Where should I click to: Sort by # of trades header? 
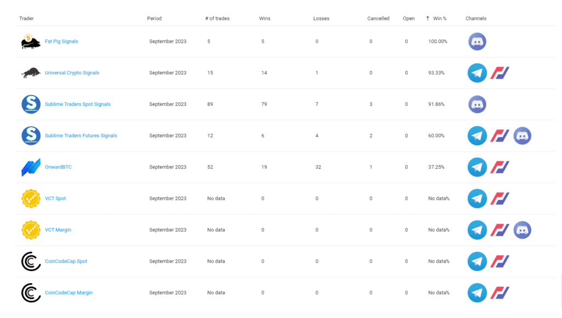click(217, 18)
